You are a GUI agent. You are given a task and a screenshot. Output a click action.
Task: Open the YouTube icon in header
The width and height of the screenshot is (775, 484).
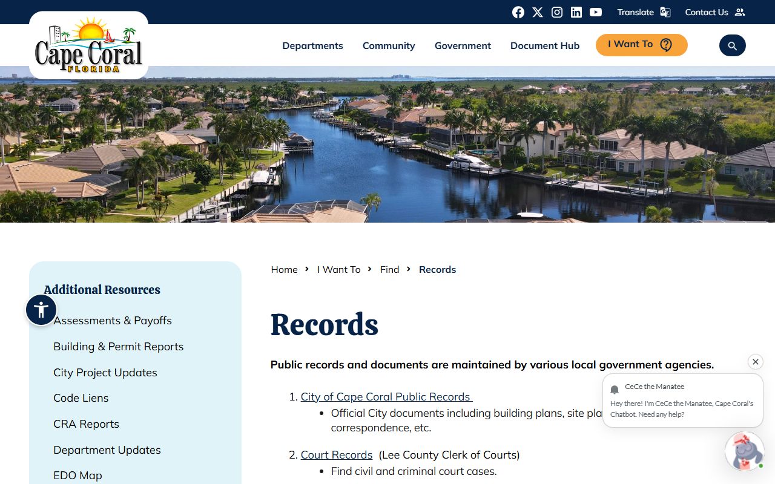coord(596,12)
